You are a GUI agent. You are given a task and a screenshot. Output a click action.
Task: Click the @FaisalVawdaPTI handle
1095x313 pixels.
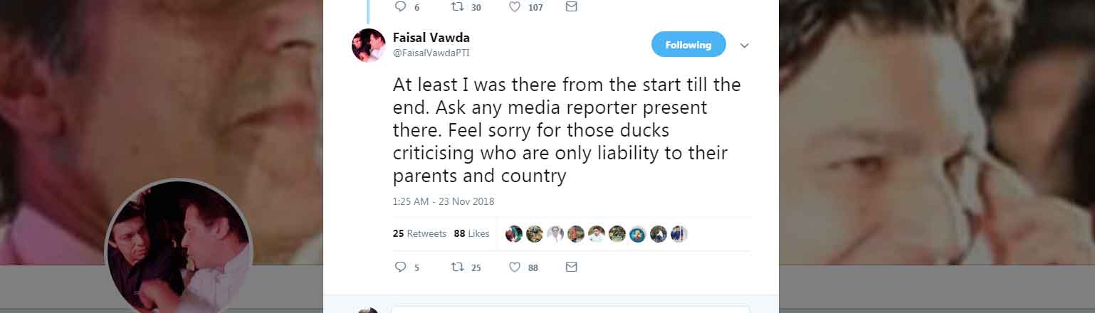click(x=431, y=53)
